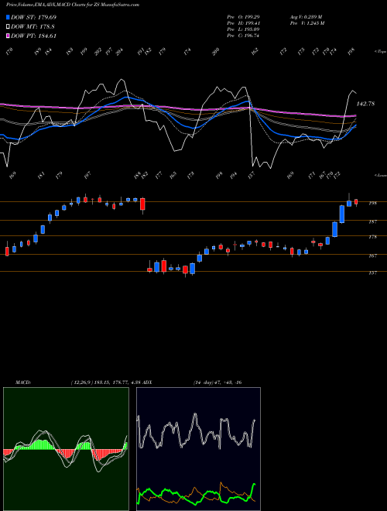This screenshot has height=511, width=387.
Task: Click the 157 price axis label
Action: coord(372,273)
